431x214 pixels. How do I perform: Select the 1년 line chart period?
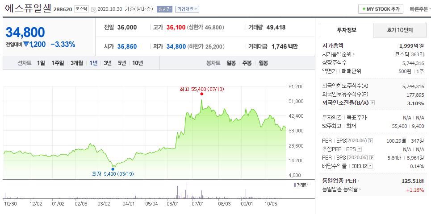(93, 63)
